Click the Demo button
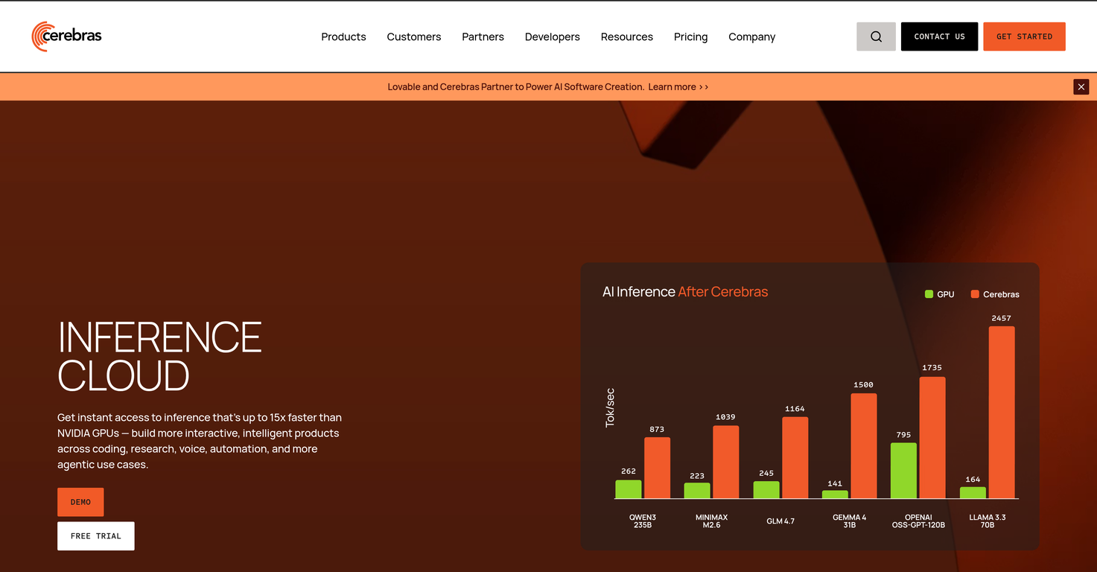Image resolution: width=1097 pixels, height=572 pixels. tap(80, 502)
